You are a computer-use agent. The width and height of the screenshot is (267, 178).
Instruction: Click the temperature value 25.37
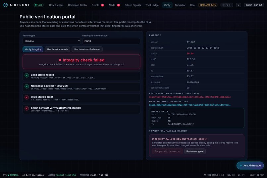tap(190, 76)
